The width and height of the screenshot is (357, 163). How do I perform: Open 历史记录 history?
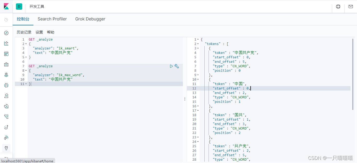click(x=24, y=32)
